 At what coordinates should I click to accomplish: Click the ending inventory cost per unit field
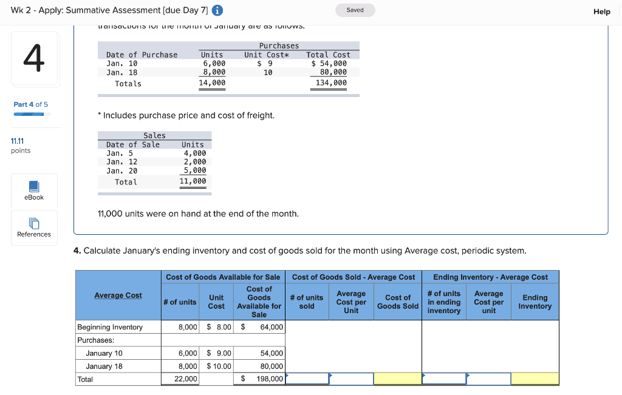point(489,378)
